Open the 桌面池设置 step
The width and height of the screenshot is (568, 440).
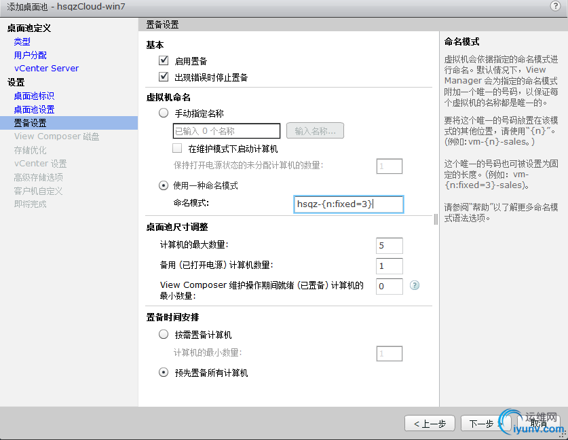pos(34,109)
